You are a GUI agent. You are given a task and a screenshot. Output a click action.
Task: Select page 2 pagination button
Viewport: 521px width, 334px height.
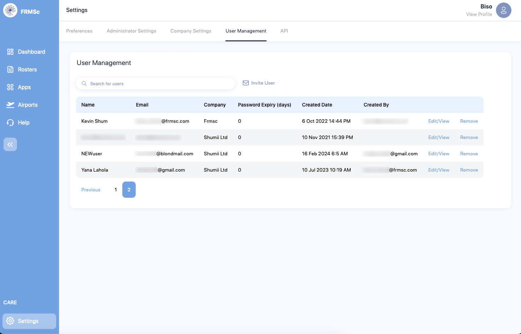point(129,190)
